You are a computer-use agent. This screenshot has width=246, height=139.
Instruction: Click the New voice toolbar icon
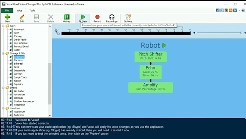(x=7, y=17)
